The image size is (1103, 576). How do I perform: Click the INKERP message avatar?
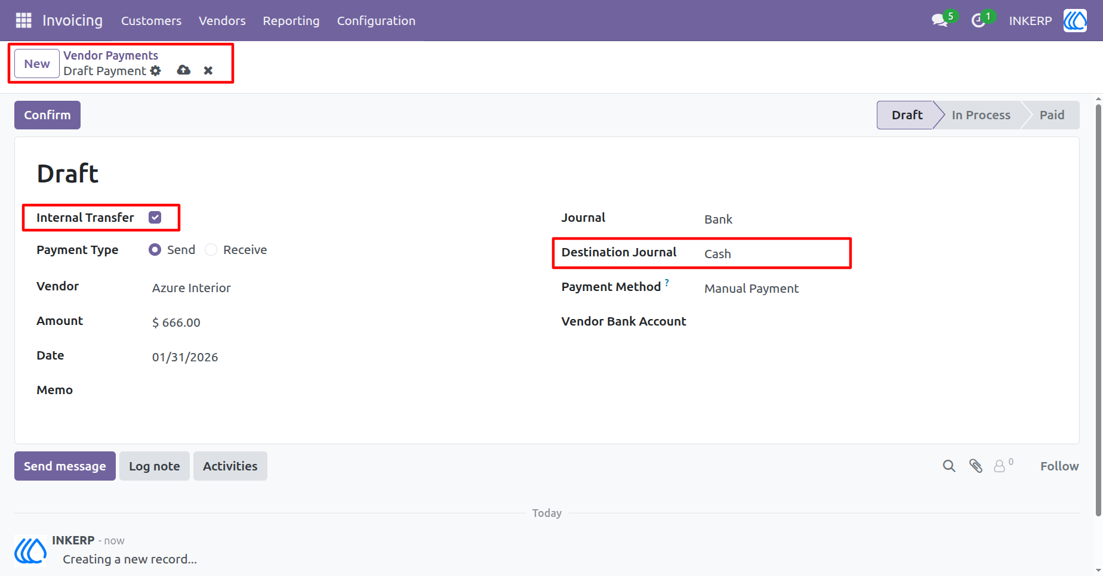pyautogui.click(x=30, y=550)
